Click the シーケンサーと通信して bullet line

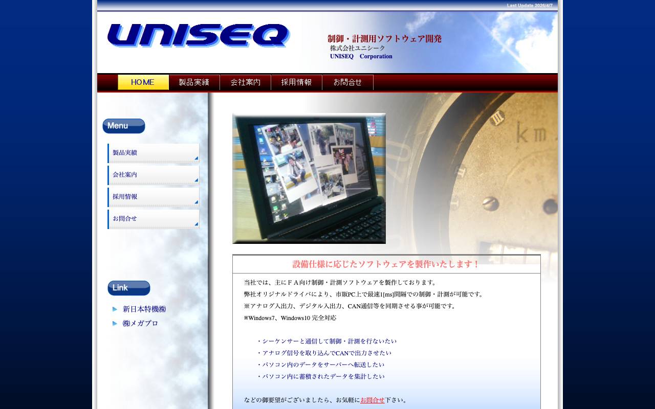pyautogui.click(x=326, y=342)
